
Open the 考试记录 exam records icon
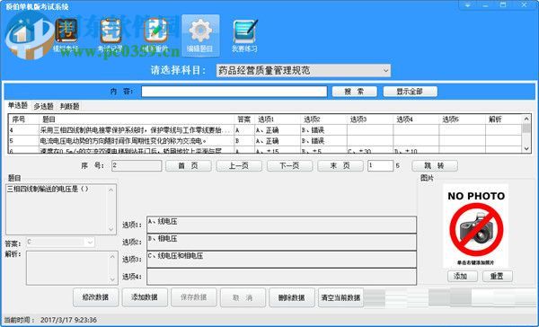[110, 35]
